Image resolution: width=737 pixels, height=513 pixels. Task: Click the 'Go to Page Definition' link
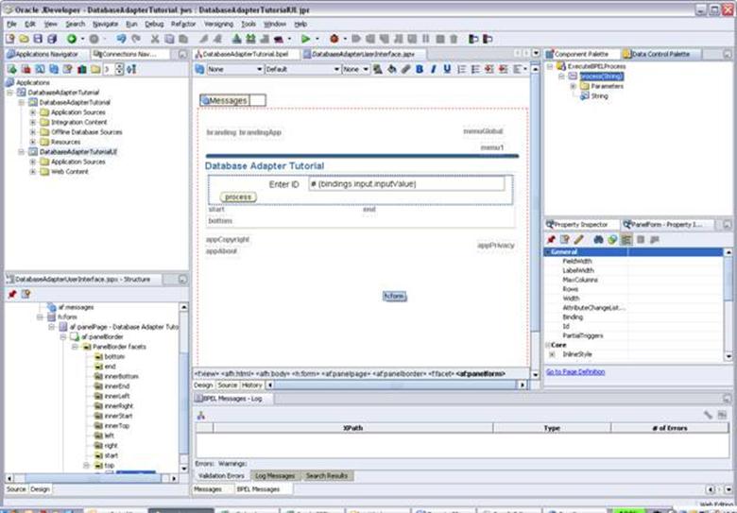click(x=575, y=372)
